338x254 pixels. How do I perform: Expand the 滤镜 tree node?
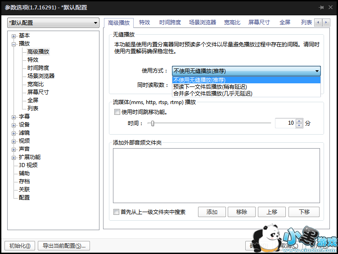(x=14, y=133)
